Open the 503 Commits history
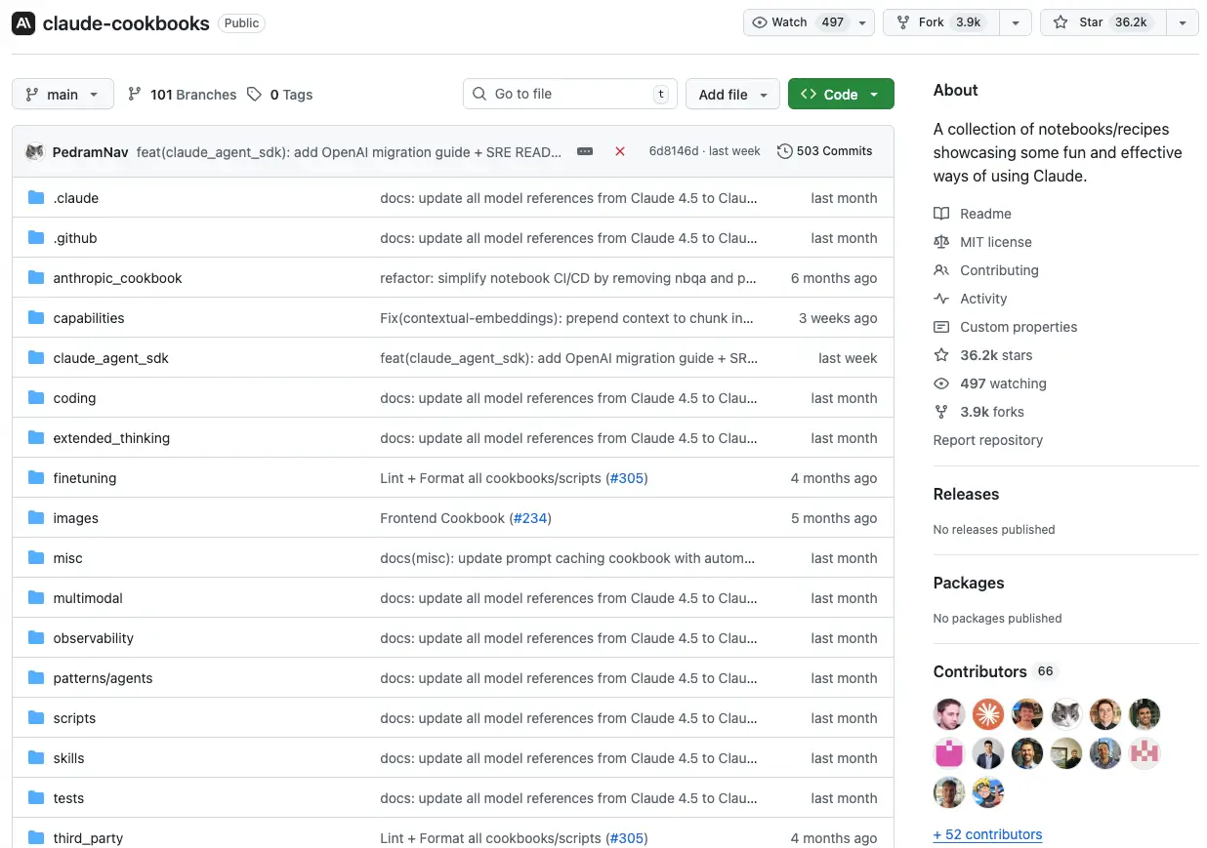1207x848 pixels. pyautogui.click(x=824, y=151)
